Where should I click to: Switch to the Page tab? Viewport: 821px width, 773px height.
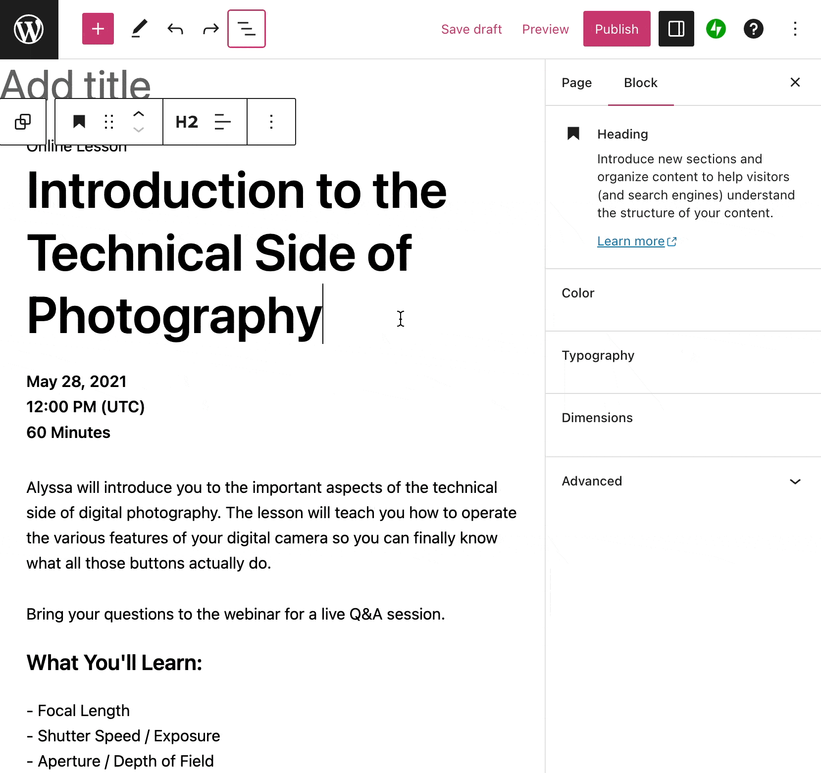[576, 83]
